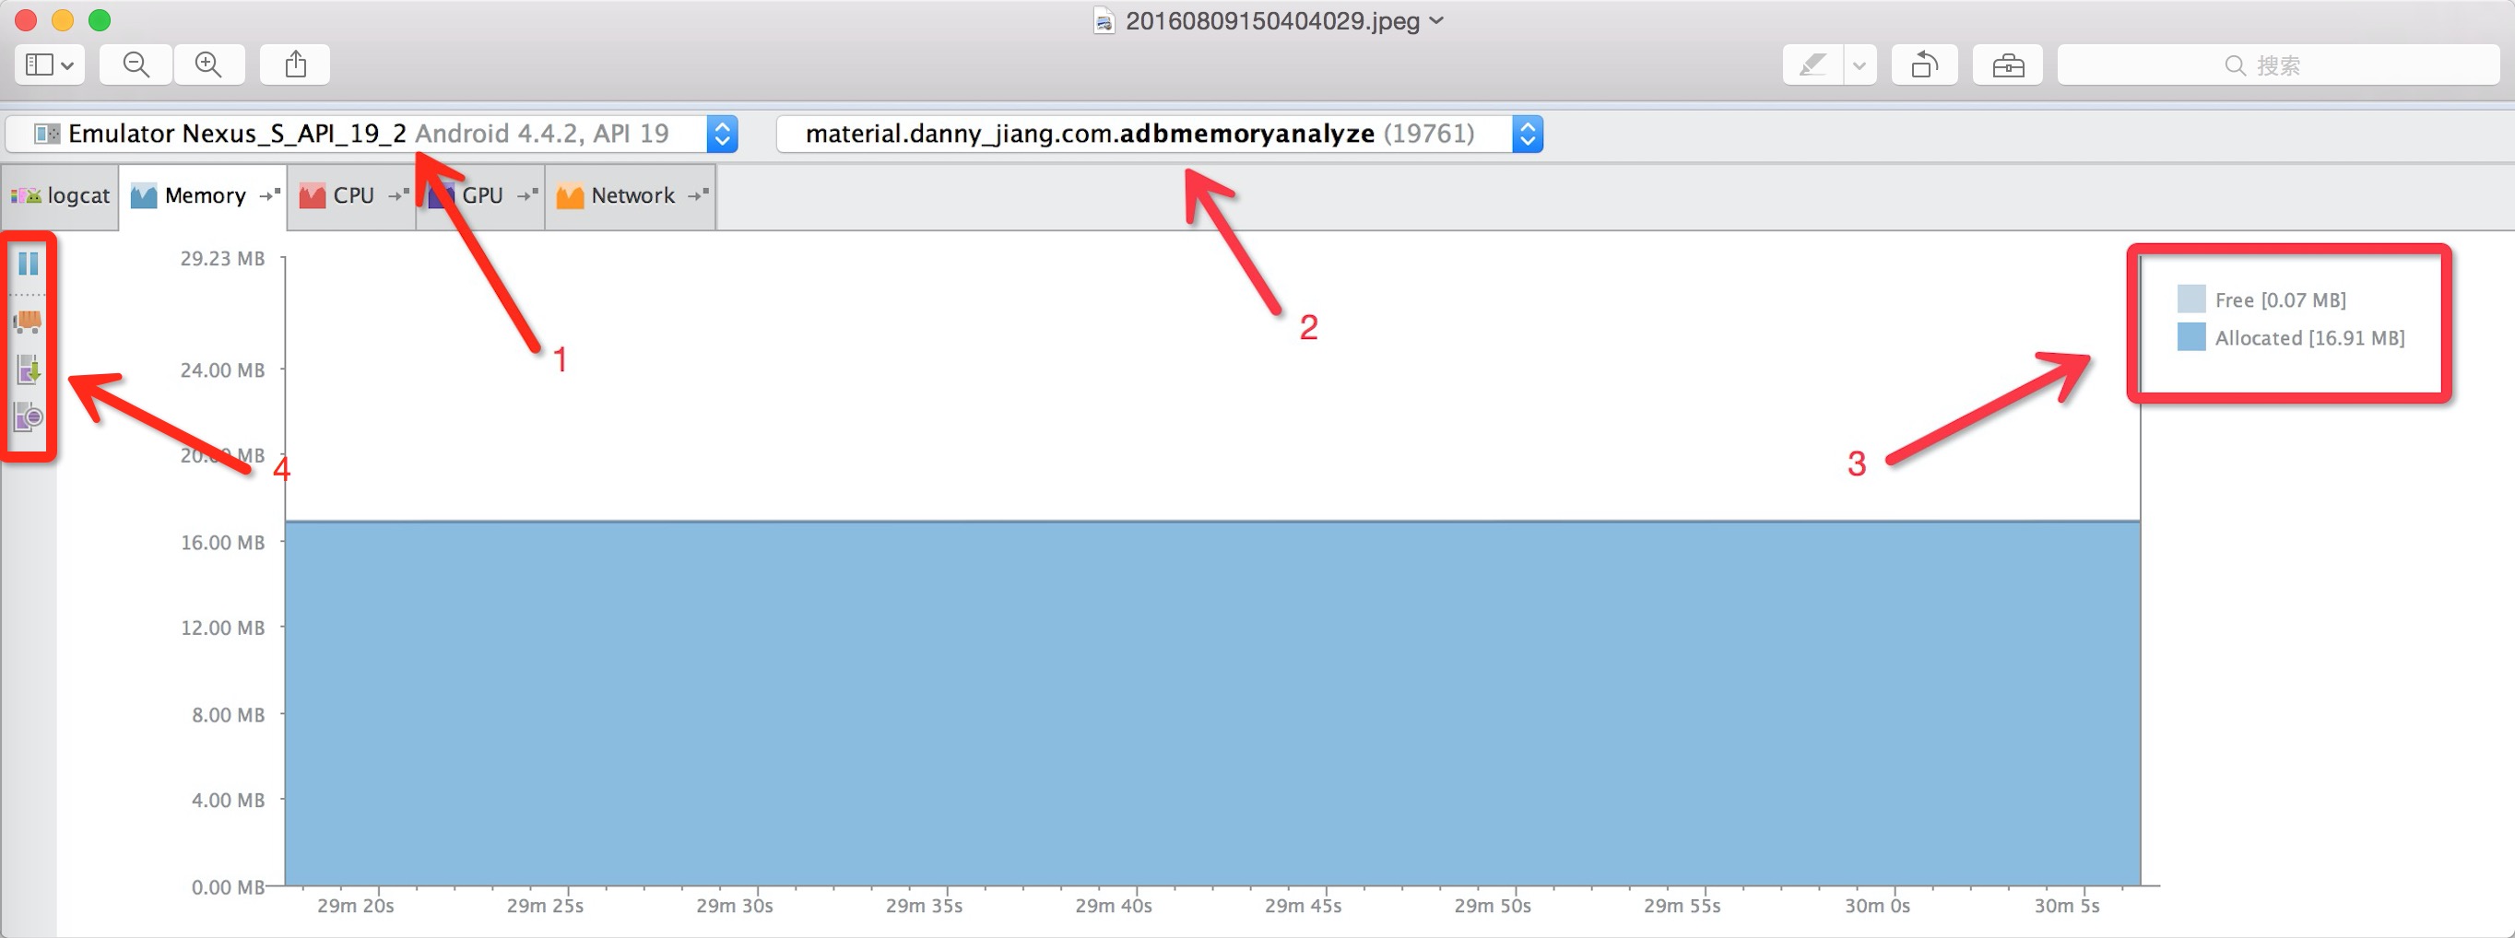Float the CPU tab via its arrow icon
The image size is (2515, 938).
pos(398,195)
